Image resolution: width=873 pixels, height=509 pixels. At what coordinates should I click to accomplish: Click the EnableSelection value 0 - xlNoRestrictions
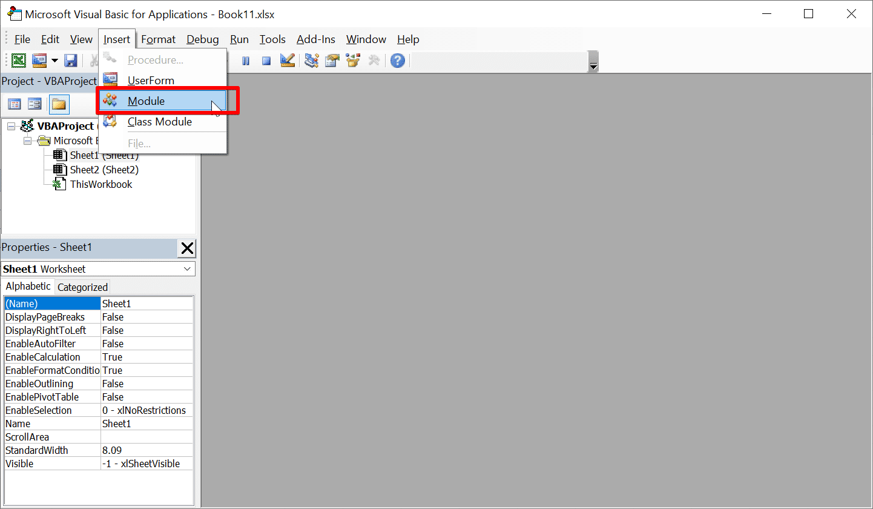[x=147, y=410]
